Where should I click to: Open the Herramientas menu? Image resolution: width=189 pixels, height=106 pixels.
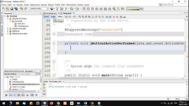(x=71, y=5)
